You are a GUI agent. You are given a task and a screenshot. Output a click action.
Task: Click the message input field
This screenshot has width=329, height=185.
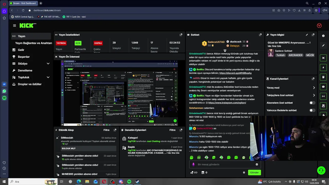coord(225,164)
